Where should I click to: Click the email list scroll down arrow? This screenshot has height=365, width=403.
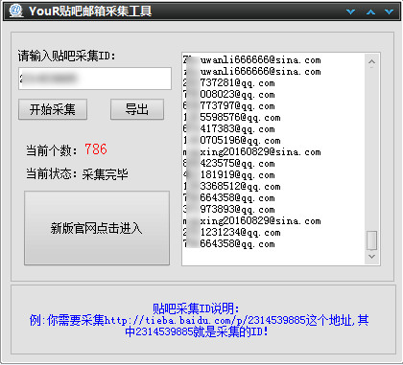pos(371,257)
